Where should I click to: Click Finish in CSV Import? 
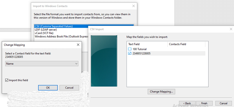pos(204,103)
